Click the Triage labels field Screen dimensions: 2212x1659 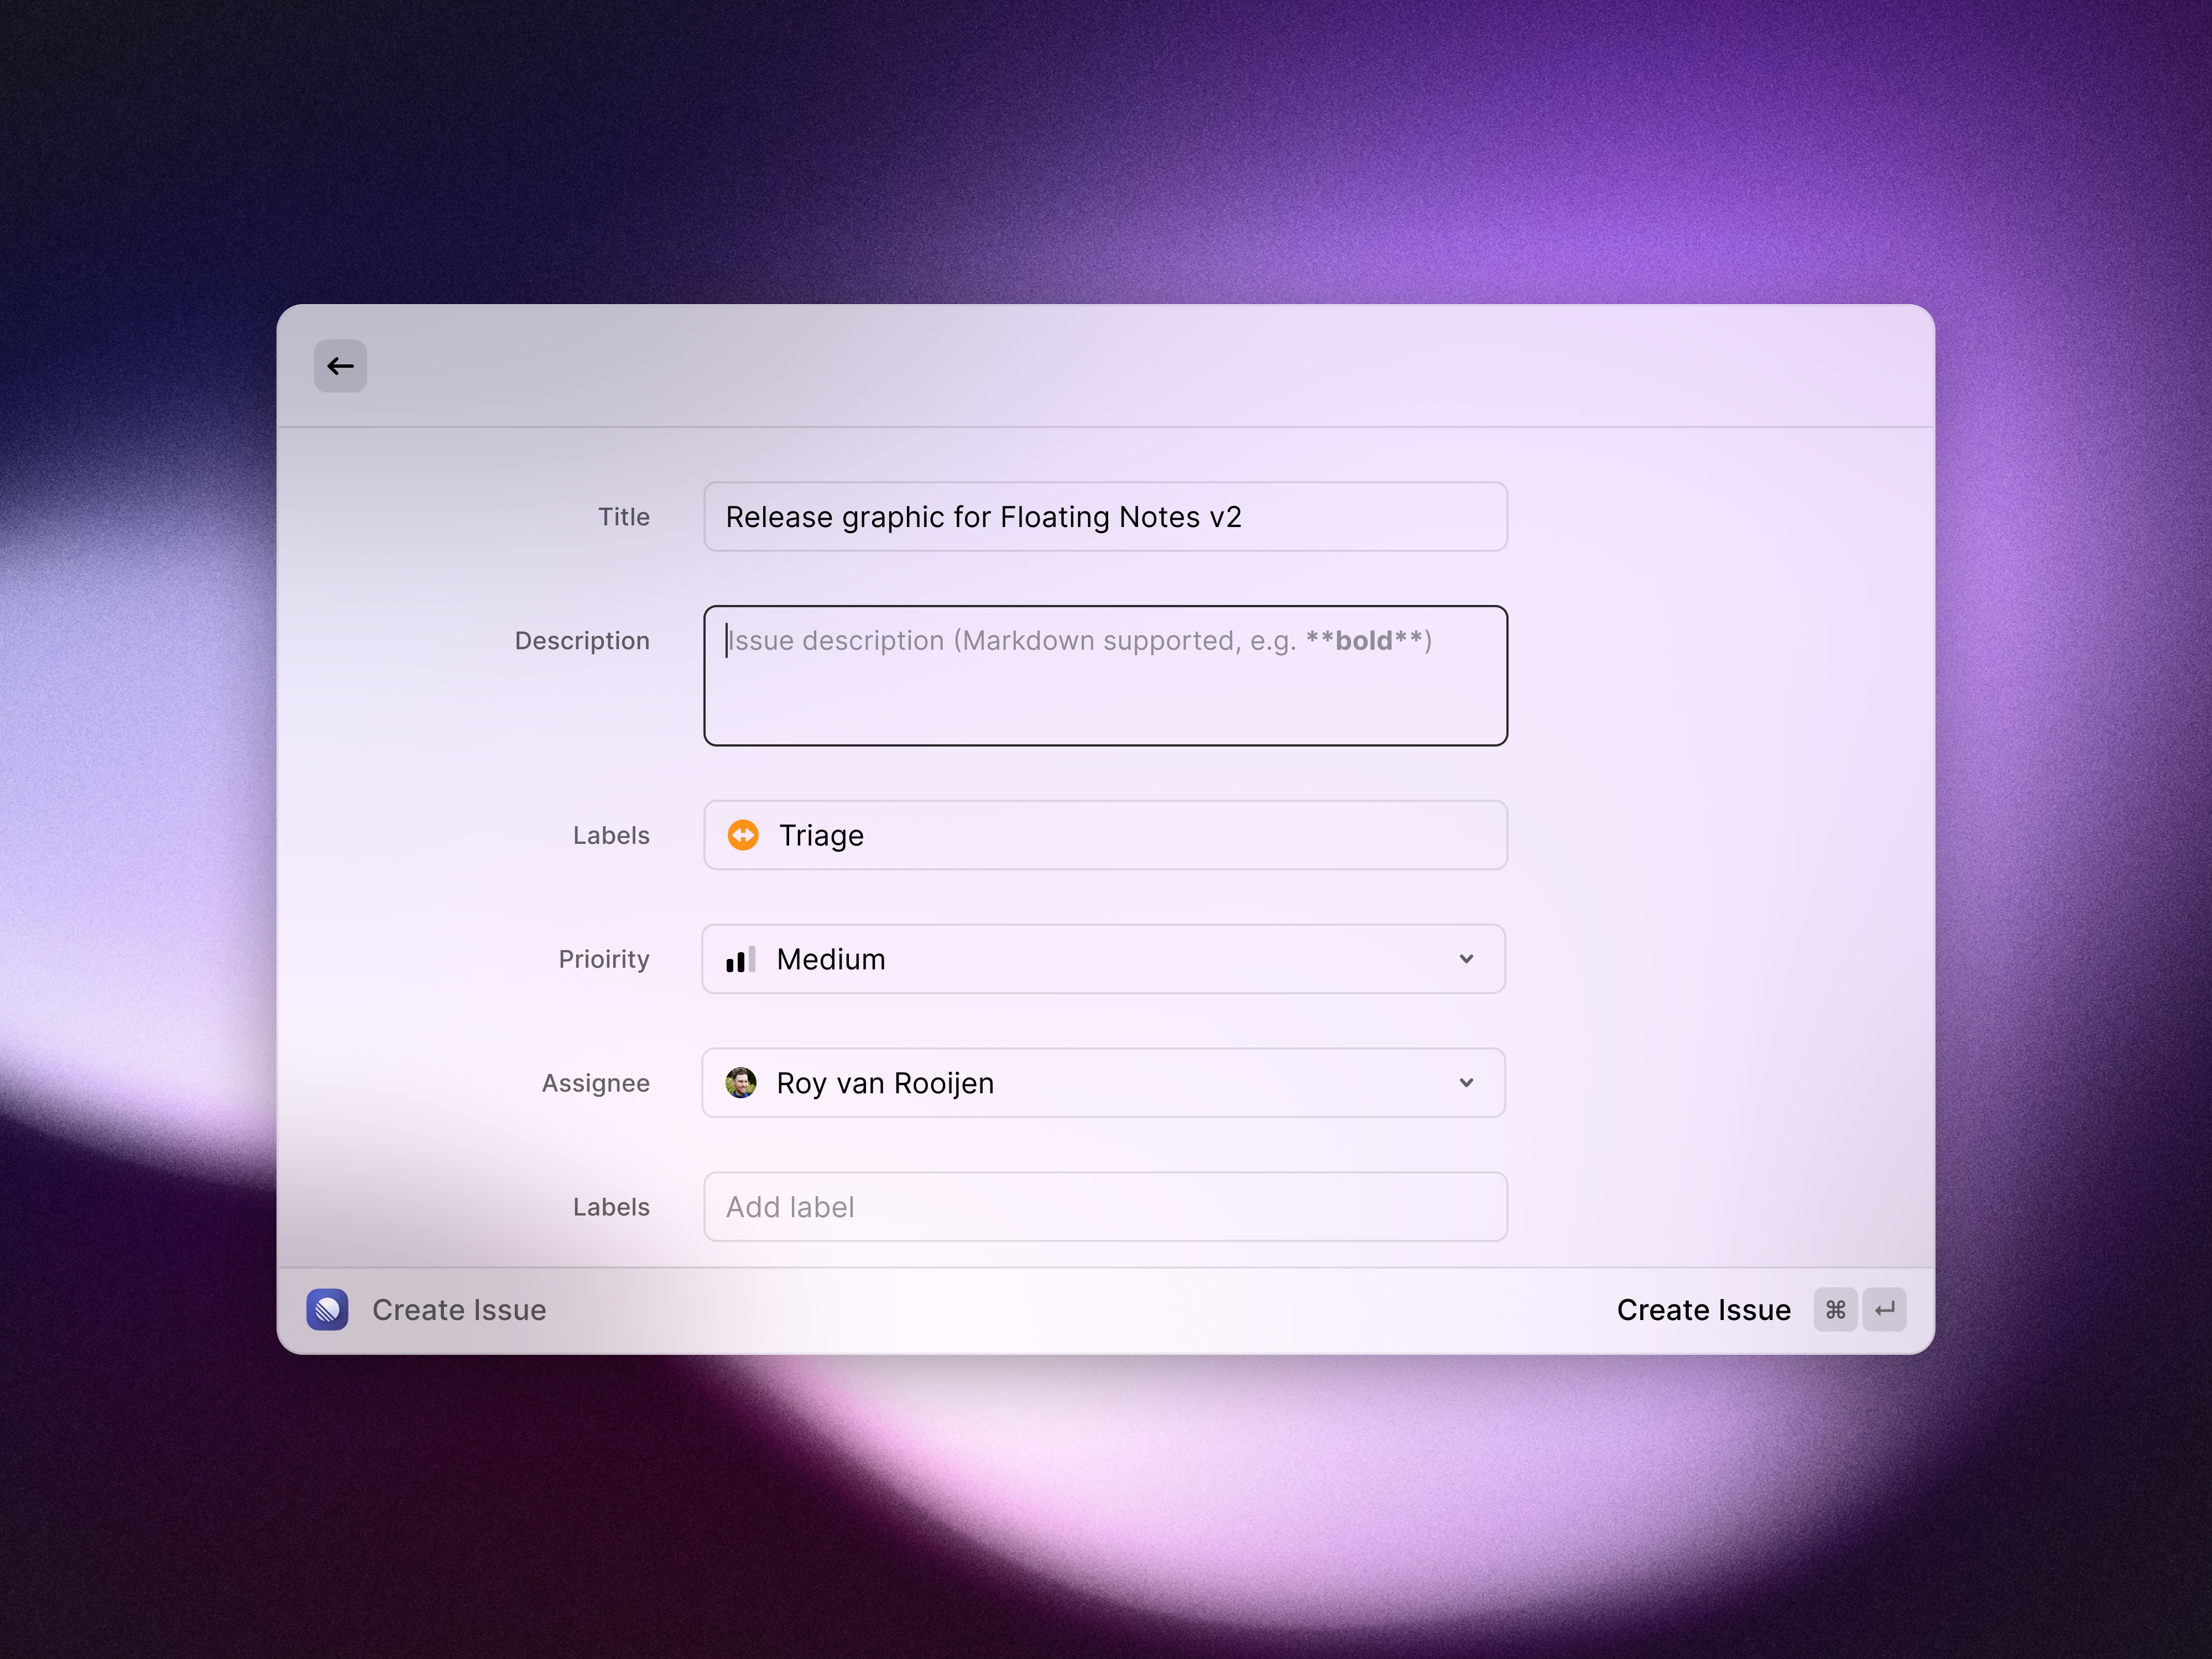tap(1105, 835)
